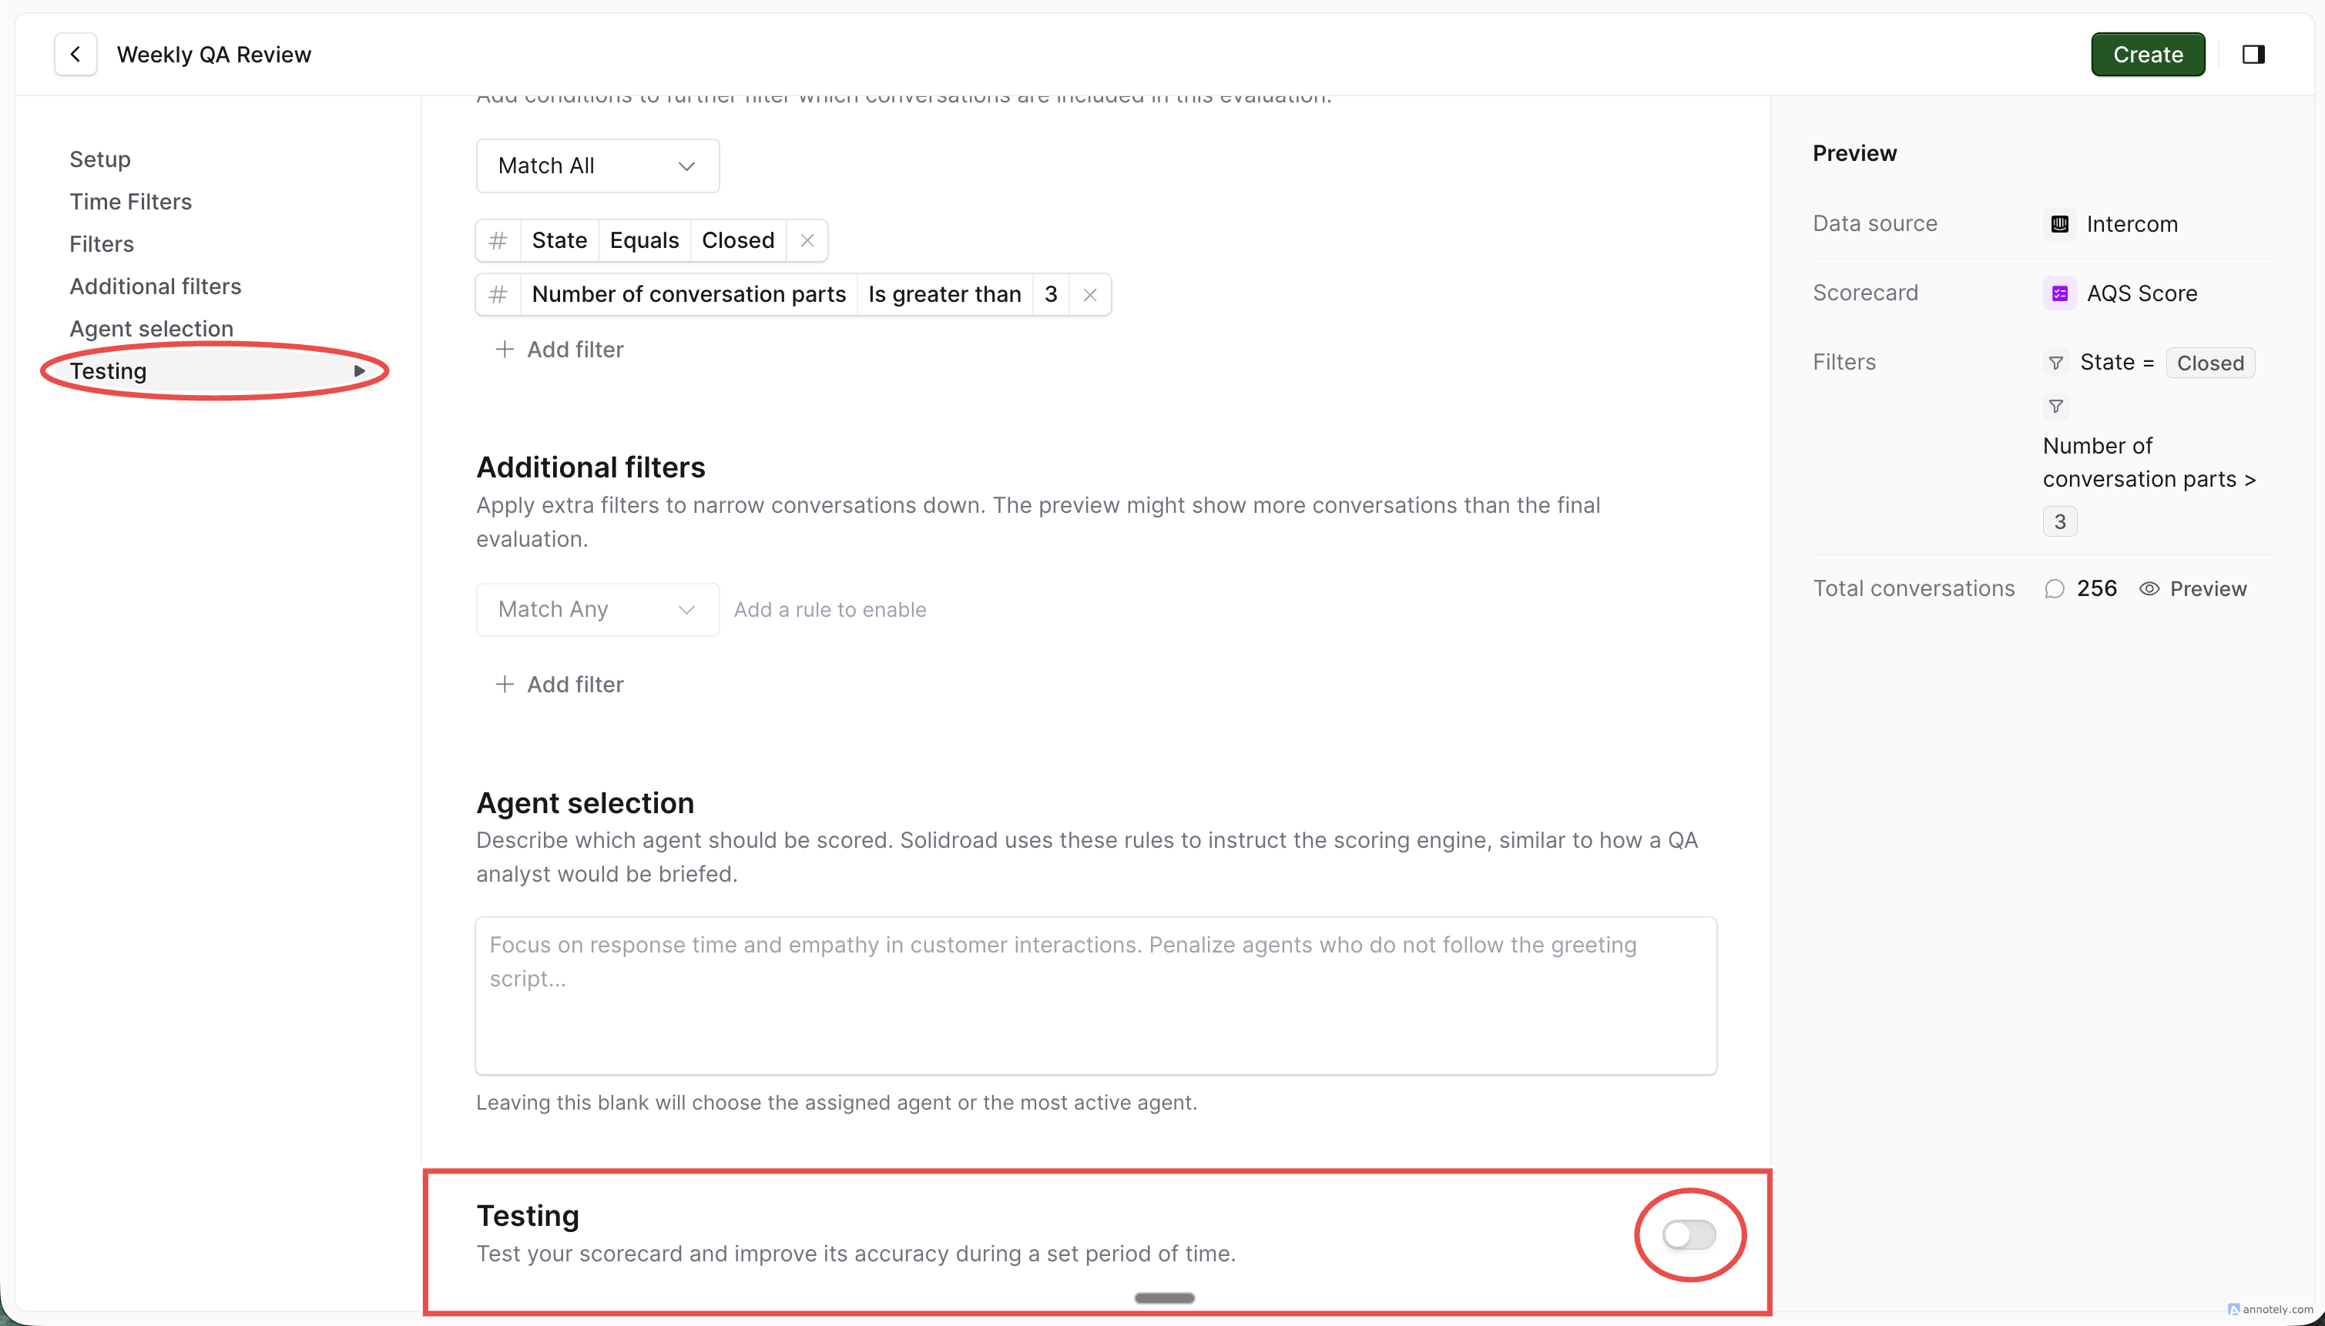Click the eye Preview icon

tap(2149, 588)
